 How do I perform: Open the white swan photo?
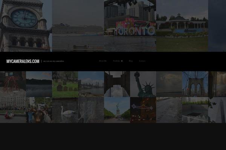[x=65, y=110]
